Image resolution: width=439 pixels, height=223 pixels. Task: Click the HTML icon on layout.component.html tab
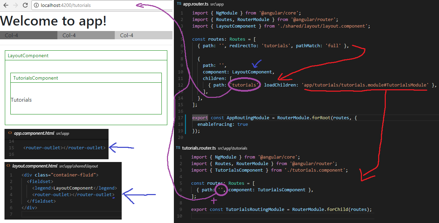click(9, 166)
